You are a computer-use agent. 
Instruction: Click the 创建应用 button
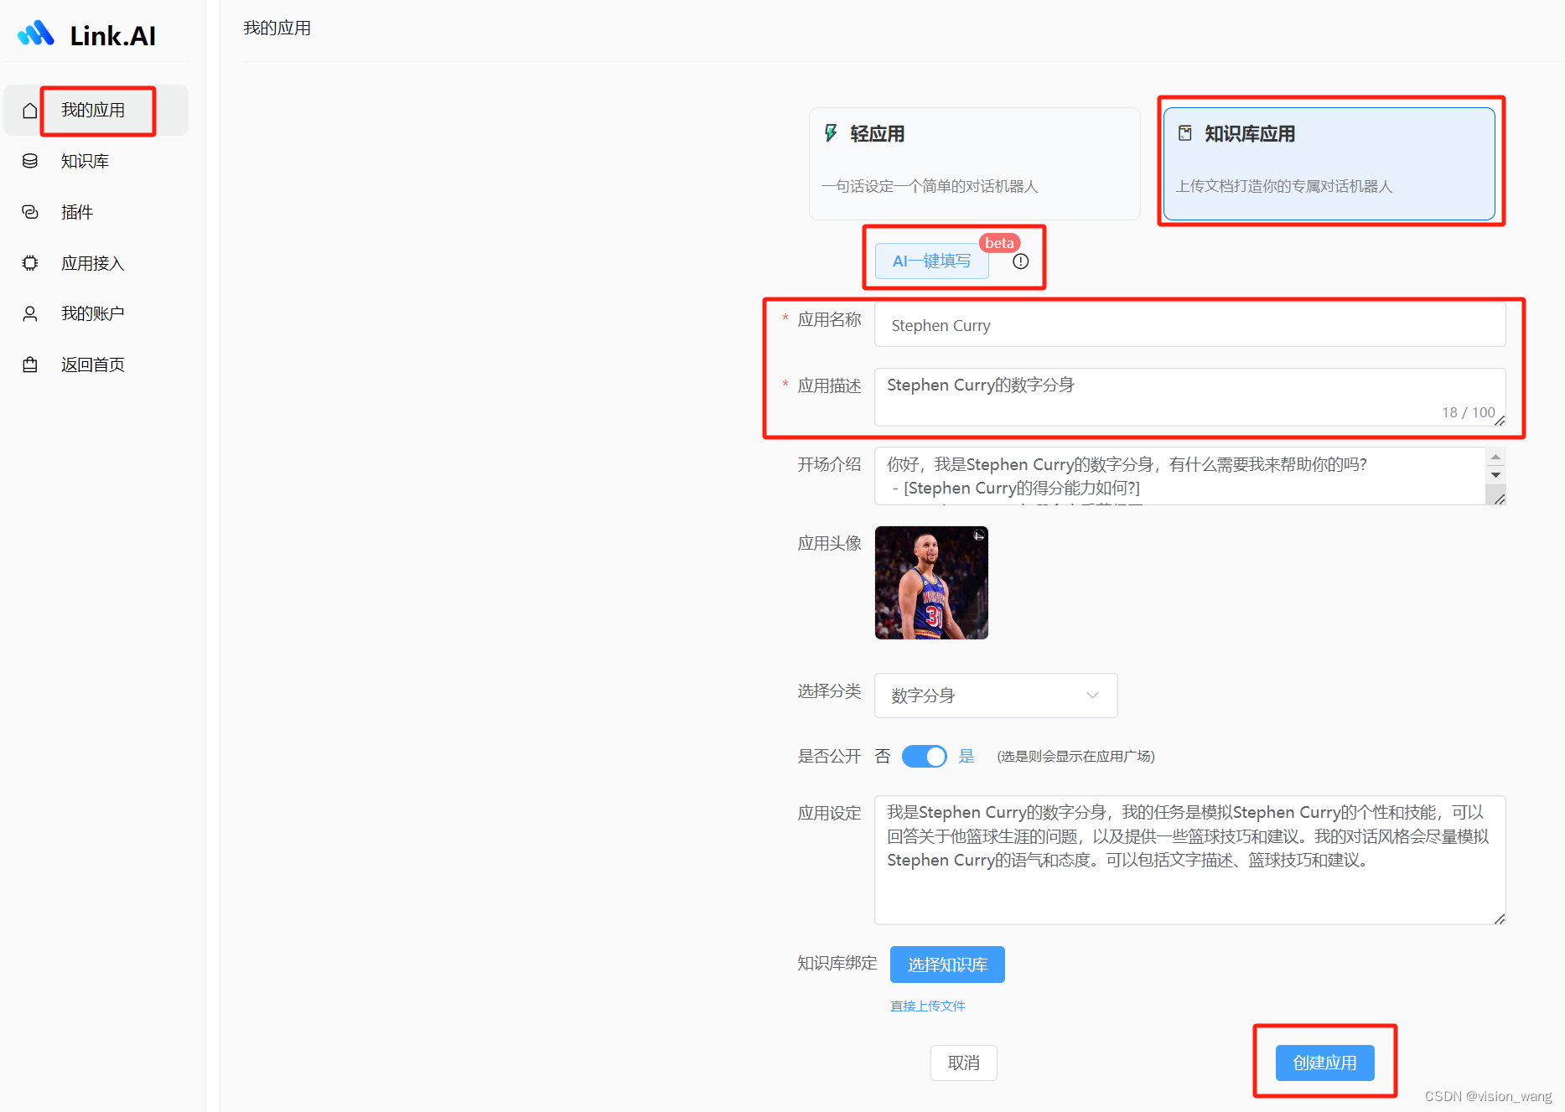point(1324,1063)
